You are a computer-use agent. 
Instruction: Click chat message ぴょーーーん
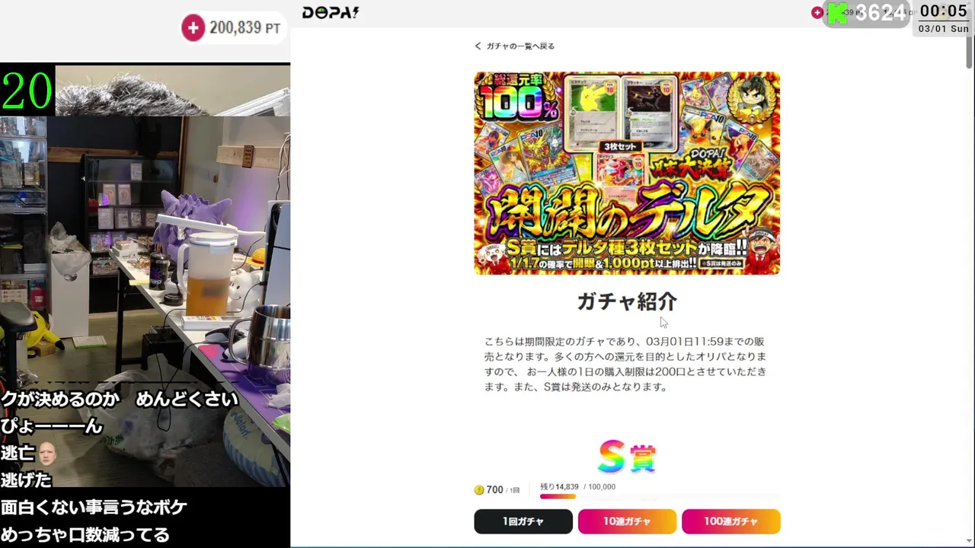[52, 426]
